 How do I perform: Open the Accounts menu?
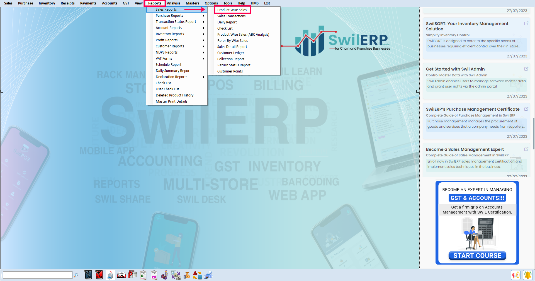point(110,3)
